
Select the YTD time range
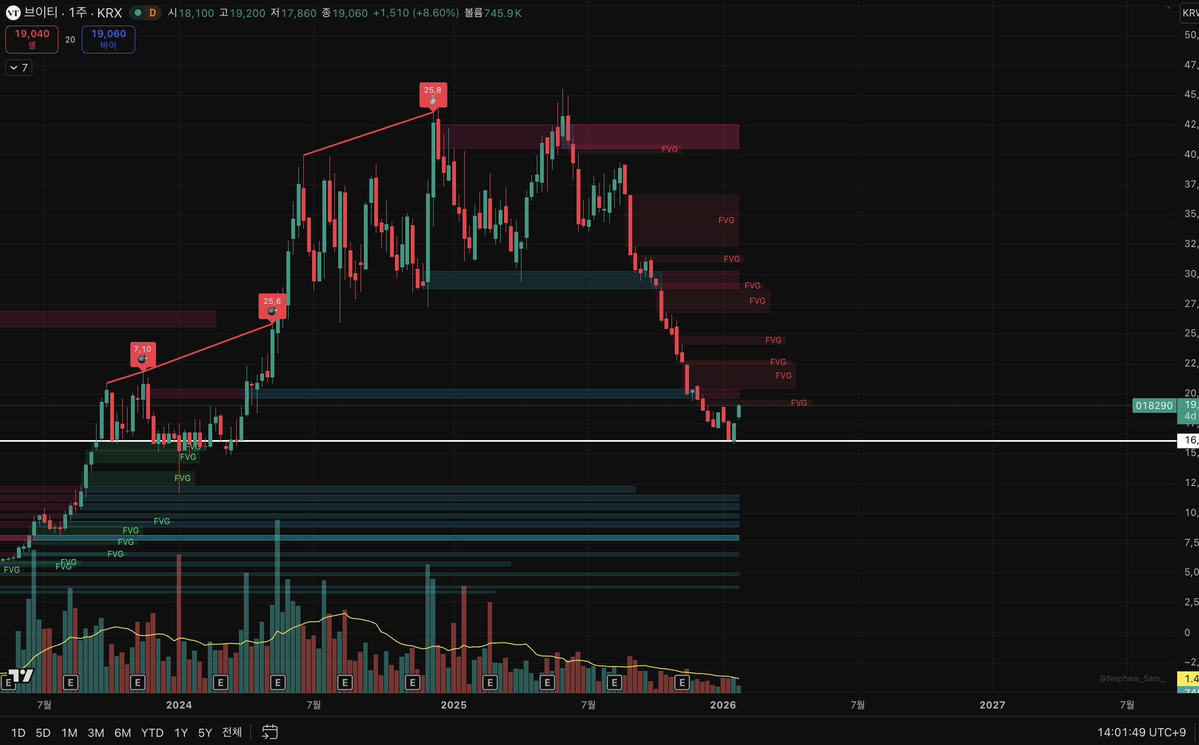(152, 732)
